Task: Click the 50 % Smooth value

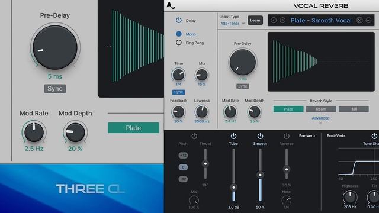Action: 260,207
